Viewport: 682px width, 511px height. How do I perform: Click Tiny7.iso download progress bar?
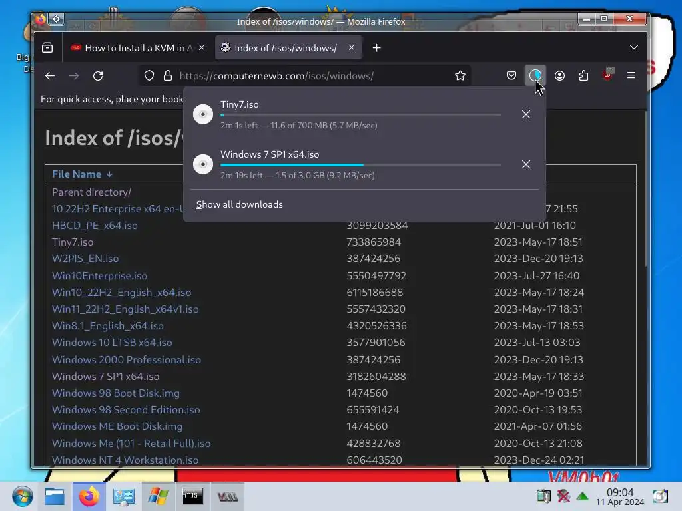point(360,115)
